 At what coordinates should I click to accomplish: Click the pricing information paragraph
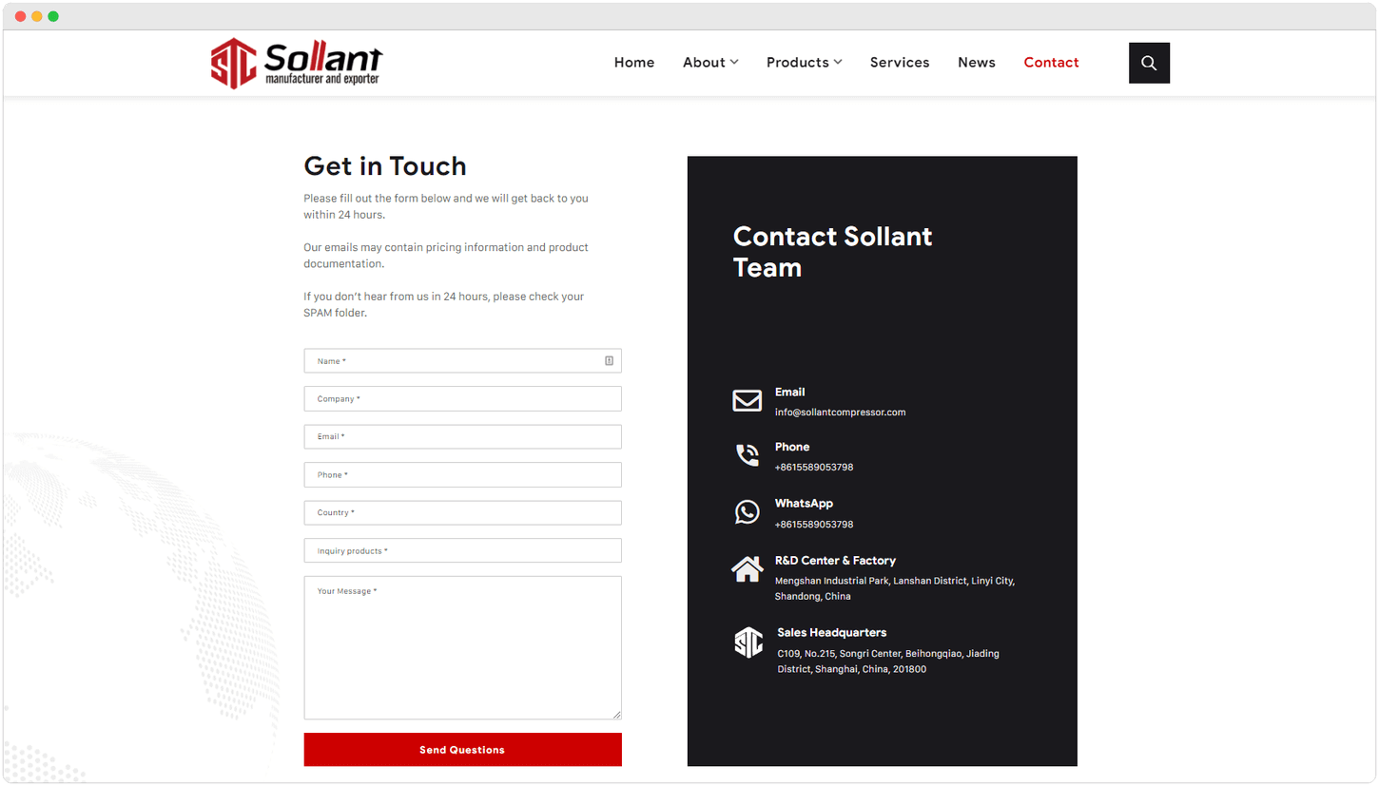[446, 256]
